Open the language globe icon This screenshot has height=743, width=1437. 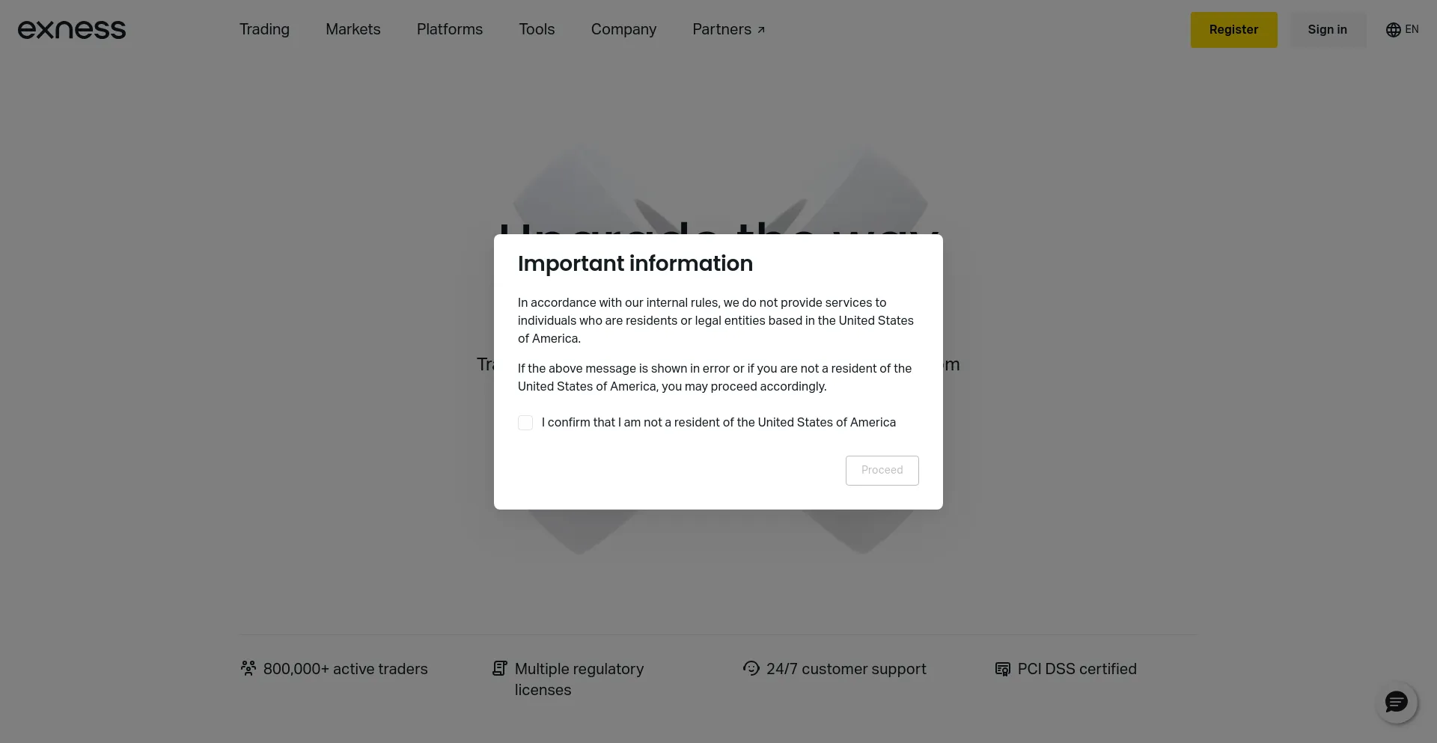point(1393,29)
